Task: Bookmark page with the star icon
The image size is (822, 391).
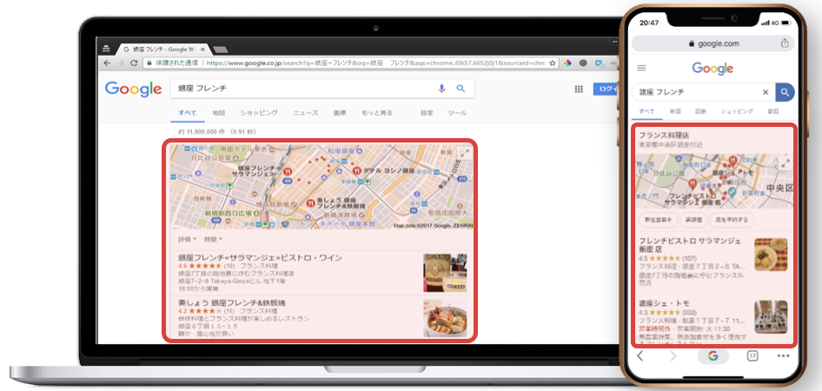Action: (552, 63)
